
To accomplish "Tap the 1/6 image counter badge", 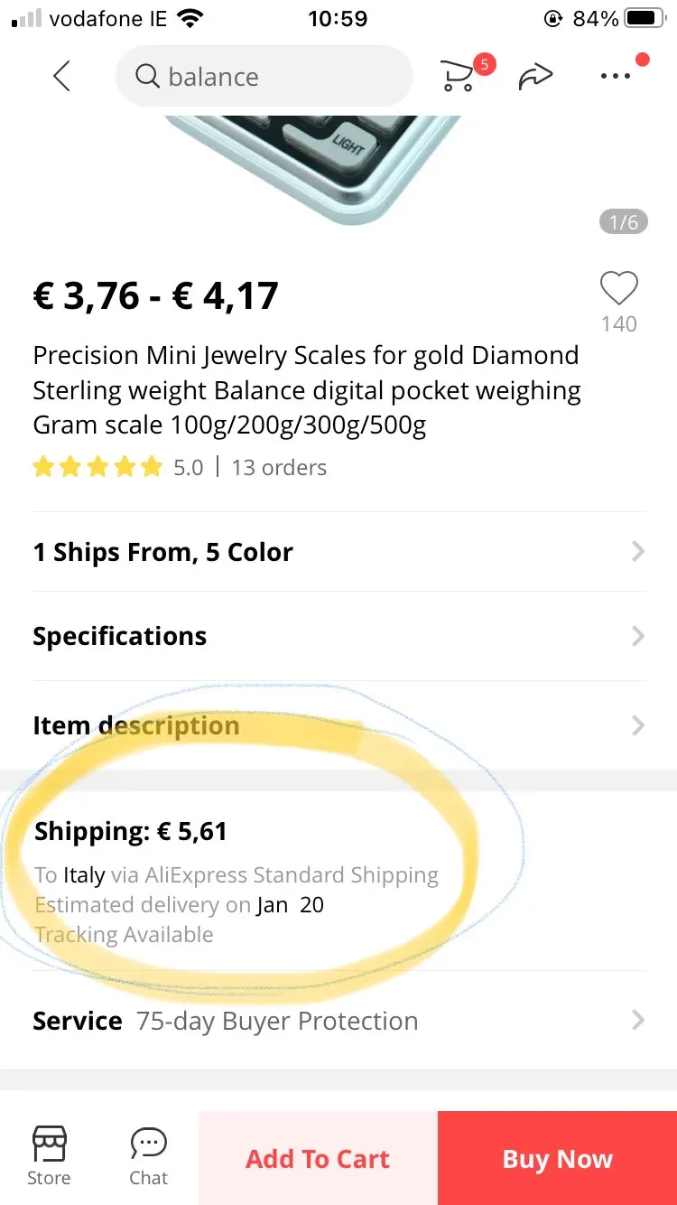I will (623, 221).
